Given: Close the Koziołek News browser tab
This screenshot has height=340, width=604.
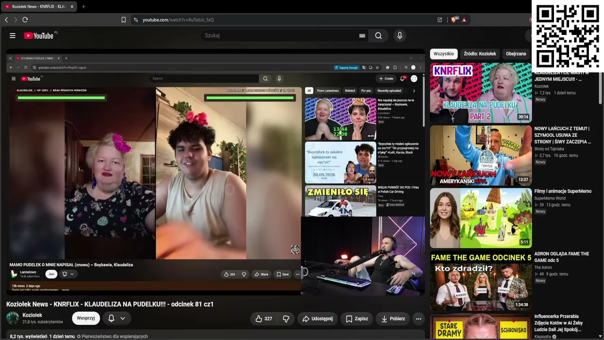Looking at the screenshot, I should pyautogui.click(x=73, y=7).
